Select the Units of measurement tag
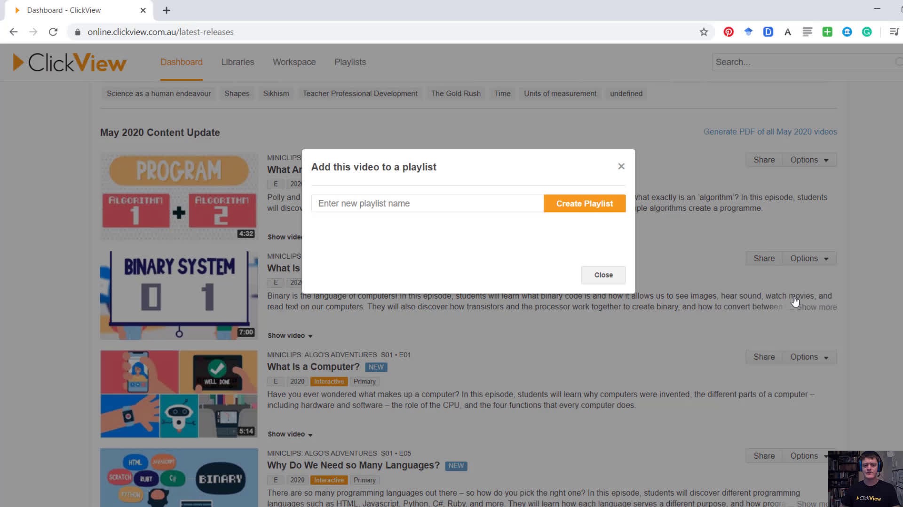The height and width of the screenshot is (507, 903). pyautogui.click(x=560, y=93)
